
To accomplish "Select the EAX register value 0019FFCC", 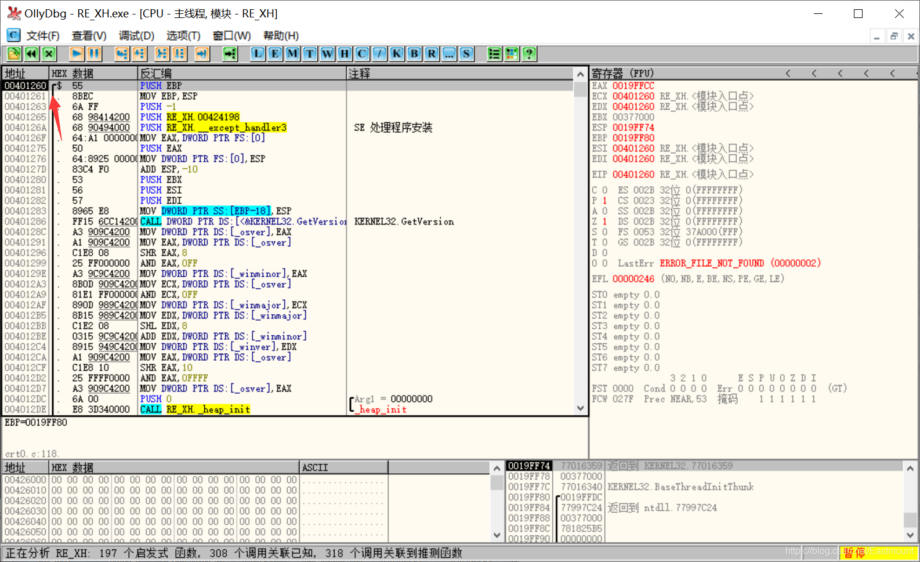I will click(633, 86).
